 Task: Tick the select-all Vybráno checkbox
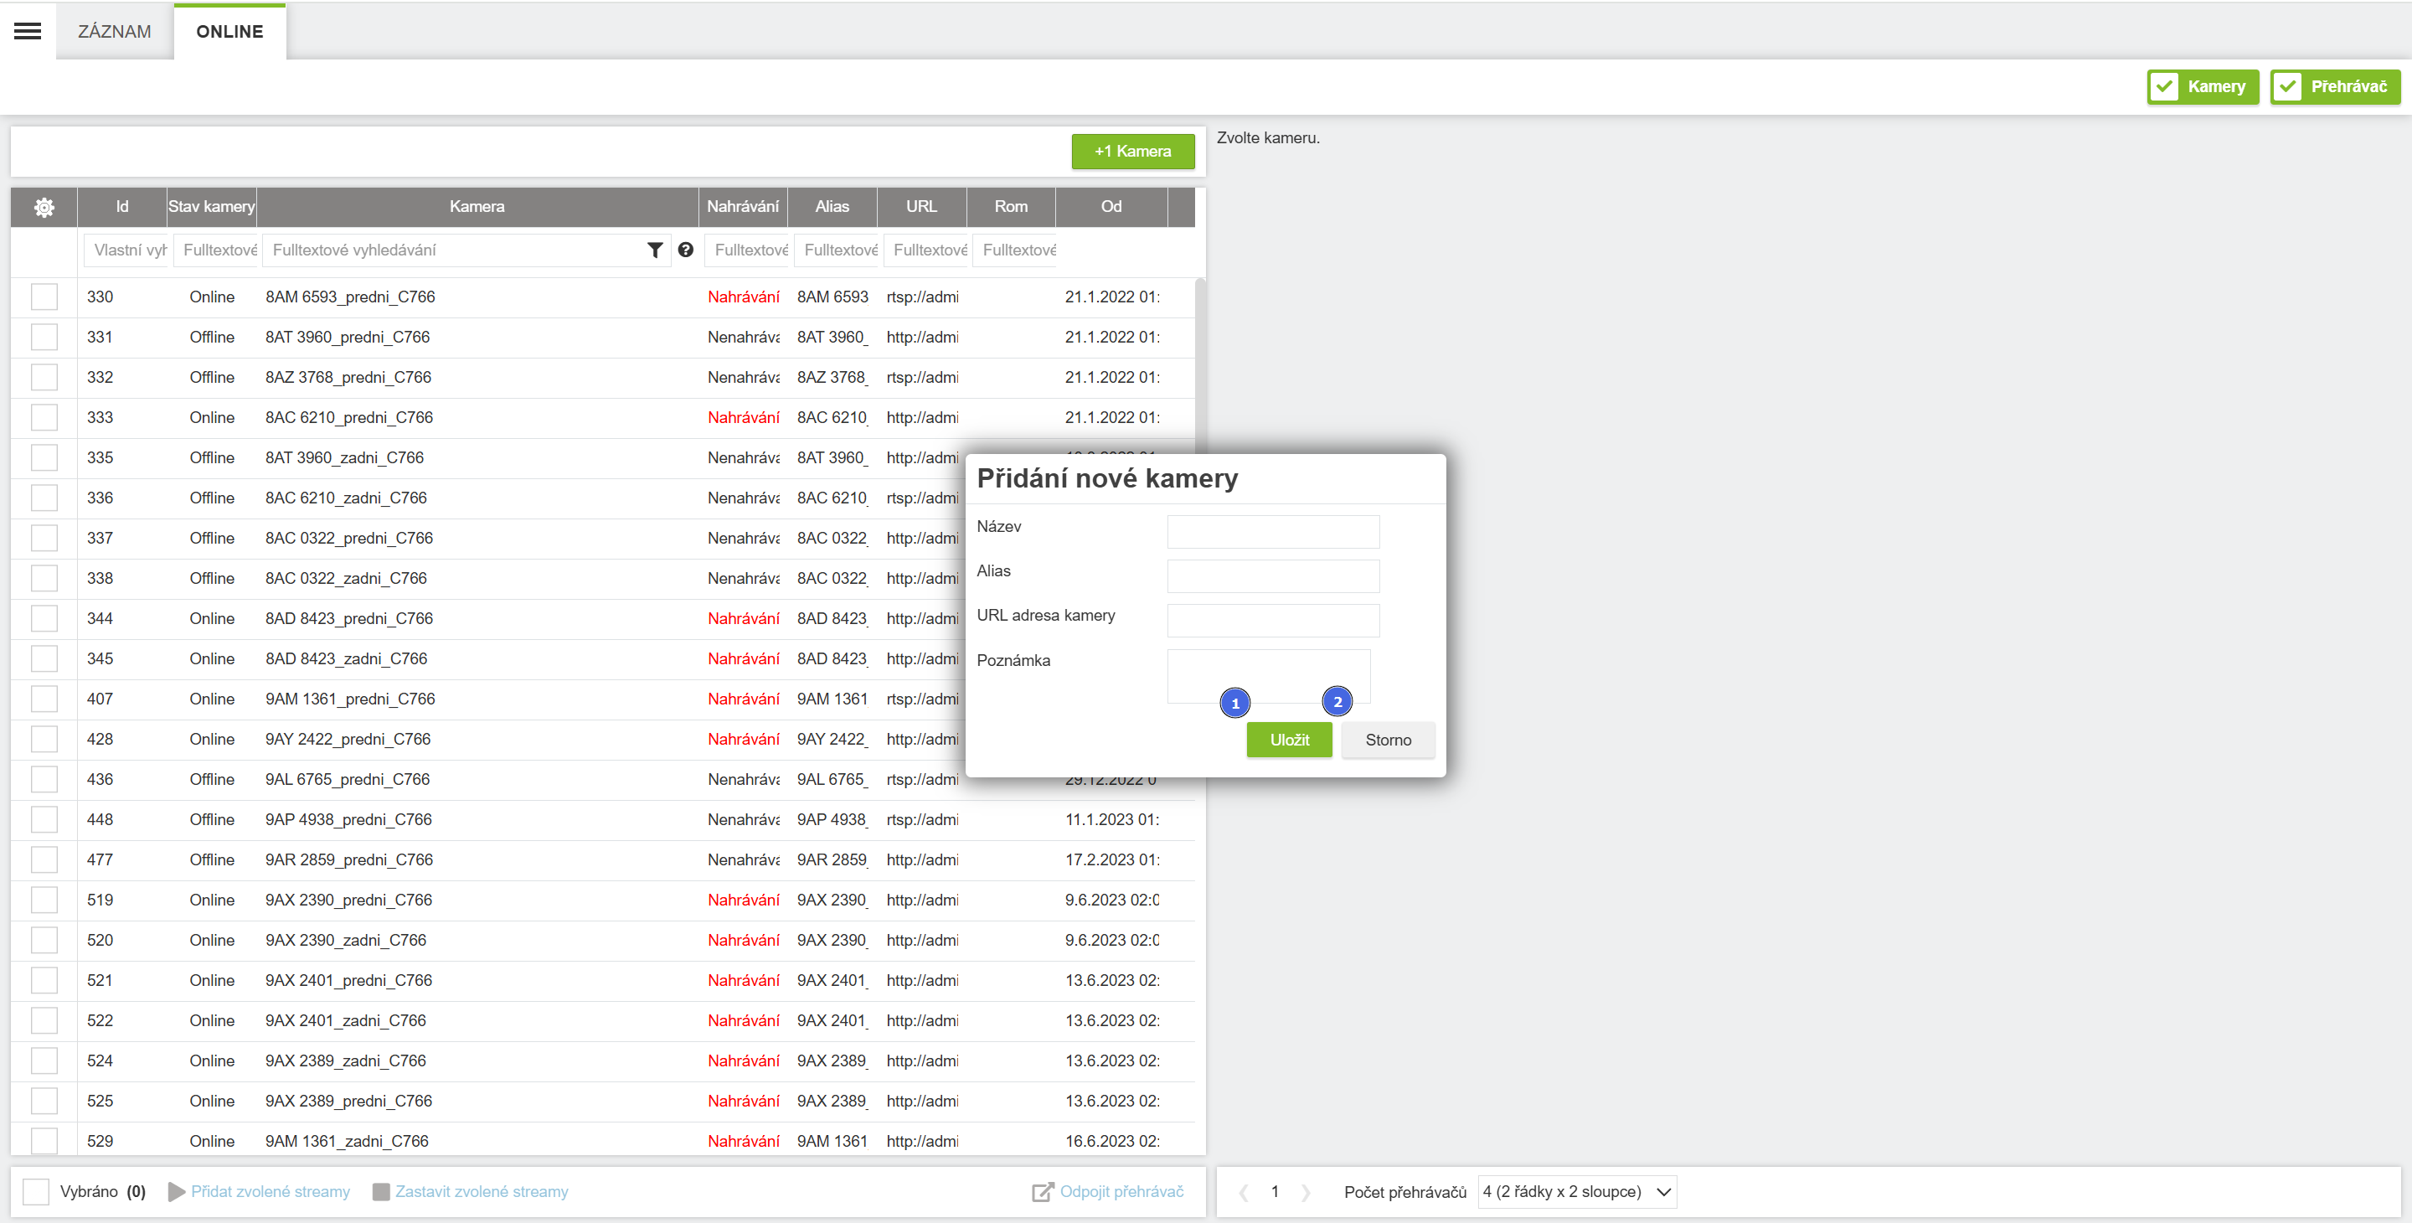tap(35, 1191)
